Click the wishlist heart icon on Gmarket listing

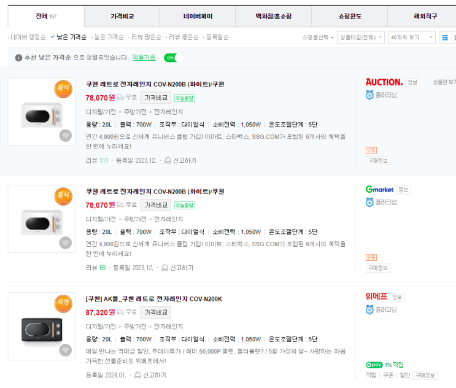coord(66,243)
